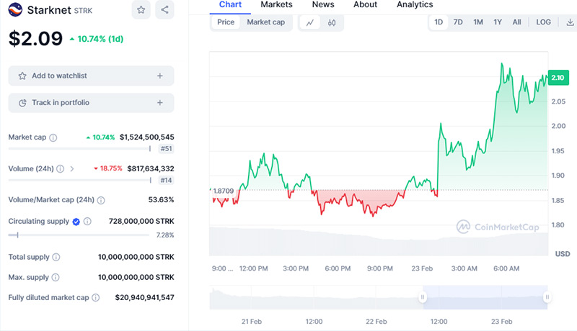Expand the Volume (24h) chevron

pos(71,169)
